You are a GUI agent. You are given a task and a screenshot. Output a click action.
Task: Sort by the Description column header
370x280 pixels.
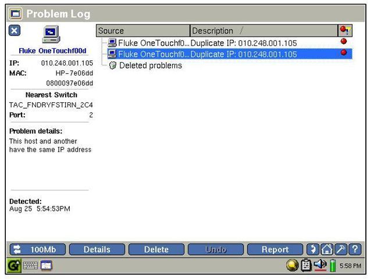[x=264, y=31]
